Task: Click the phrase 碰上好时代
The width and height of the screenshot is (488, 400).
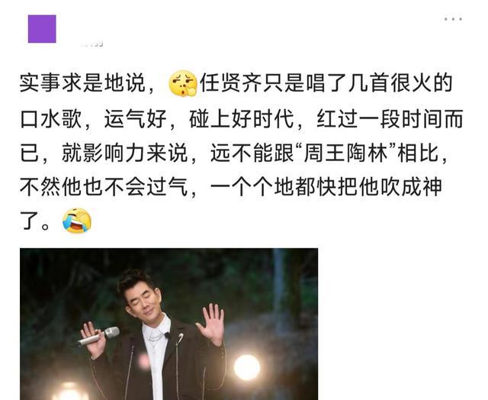Action: click(x=242, y=118)
